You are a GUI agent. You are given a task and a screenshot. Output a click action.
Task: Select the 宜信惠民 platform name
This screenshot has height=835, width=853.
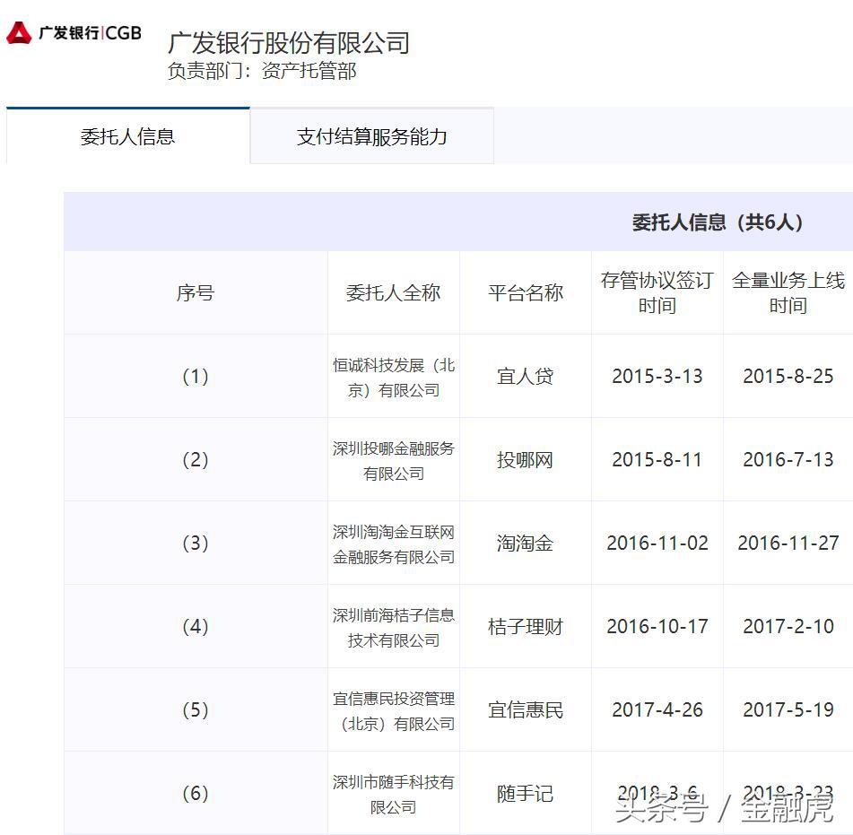click(x=525, y=709)
